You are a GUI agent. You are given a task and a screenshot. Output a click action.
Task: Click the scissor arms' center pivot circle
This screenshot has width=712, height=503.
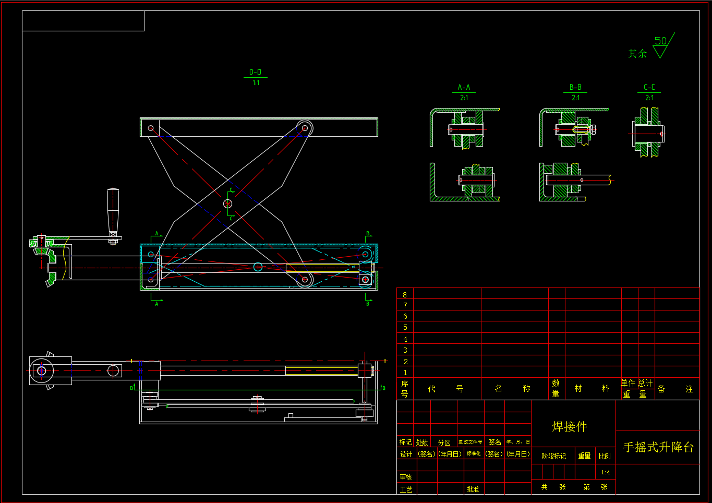(x=228, y=203)
